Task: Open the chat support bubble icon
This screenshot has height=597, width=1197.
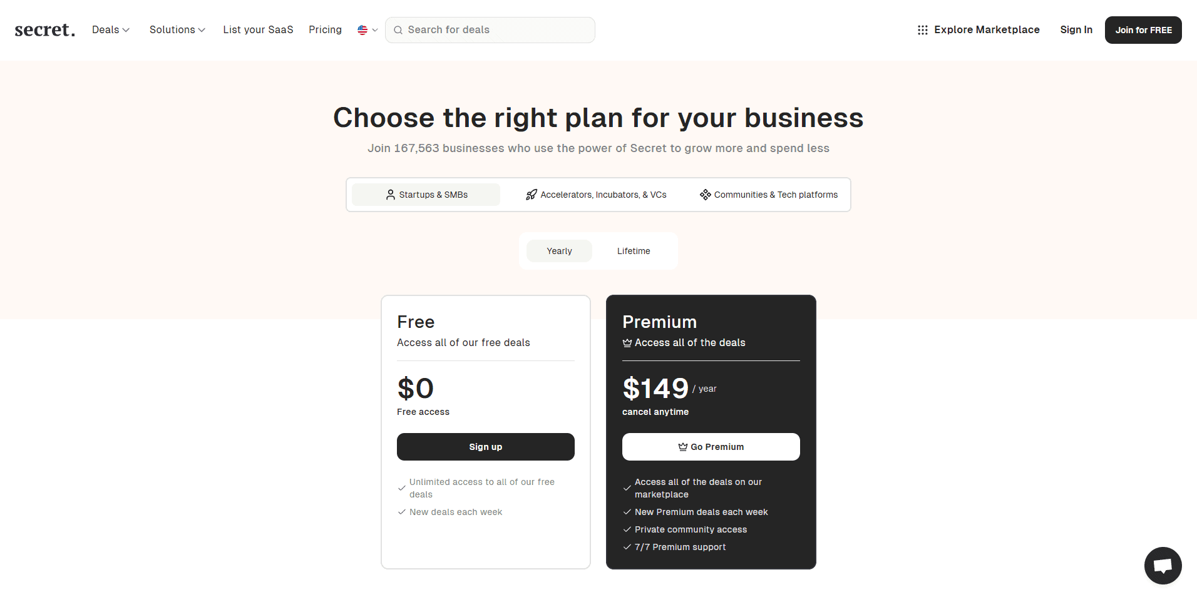Action: (x=1163, y=566)
